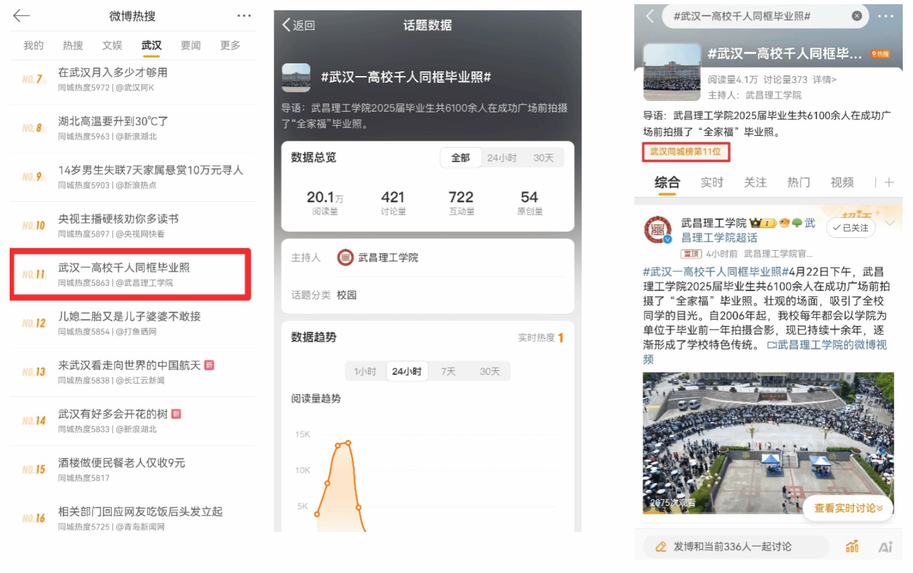Screen dimensions: 913x573
Task: Select 全部 in data overview range
Action: pos(460,158)
